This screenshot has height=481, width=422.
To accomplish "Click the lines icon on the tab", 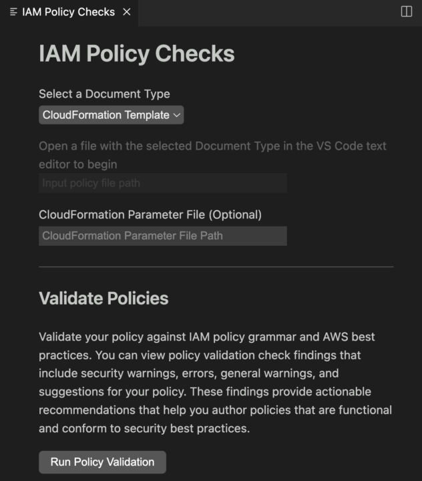I will click(x=13, y=12).
